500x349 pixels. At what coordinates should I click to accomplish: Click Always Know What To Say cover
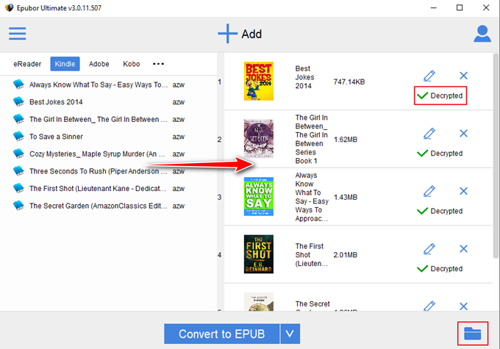click(x=259, y=196)
